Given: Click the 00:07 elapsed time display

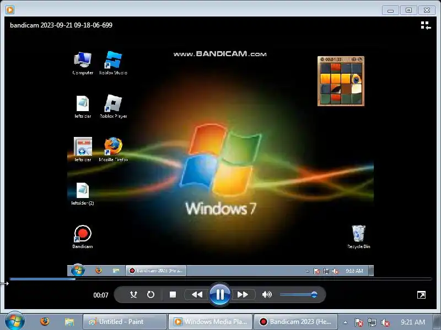Looking at the screenshot, I should point(101,295).
